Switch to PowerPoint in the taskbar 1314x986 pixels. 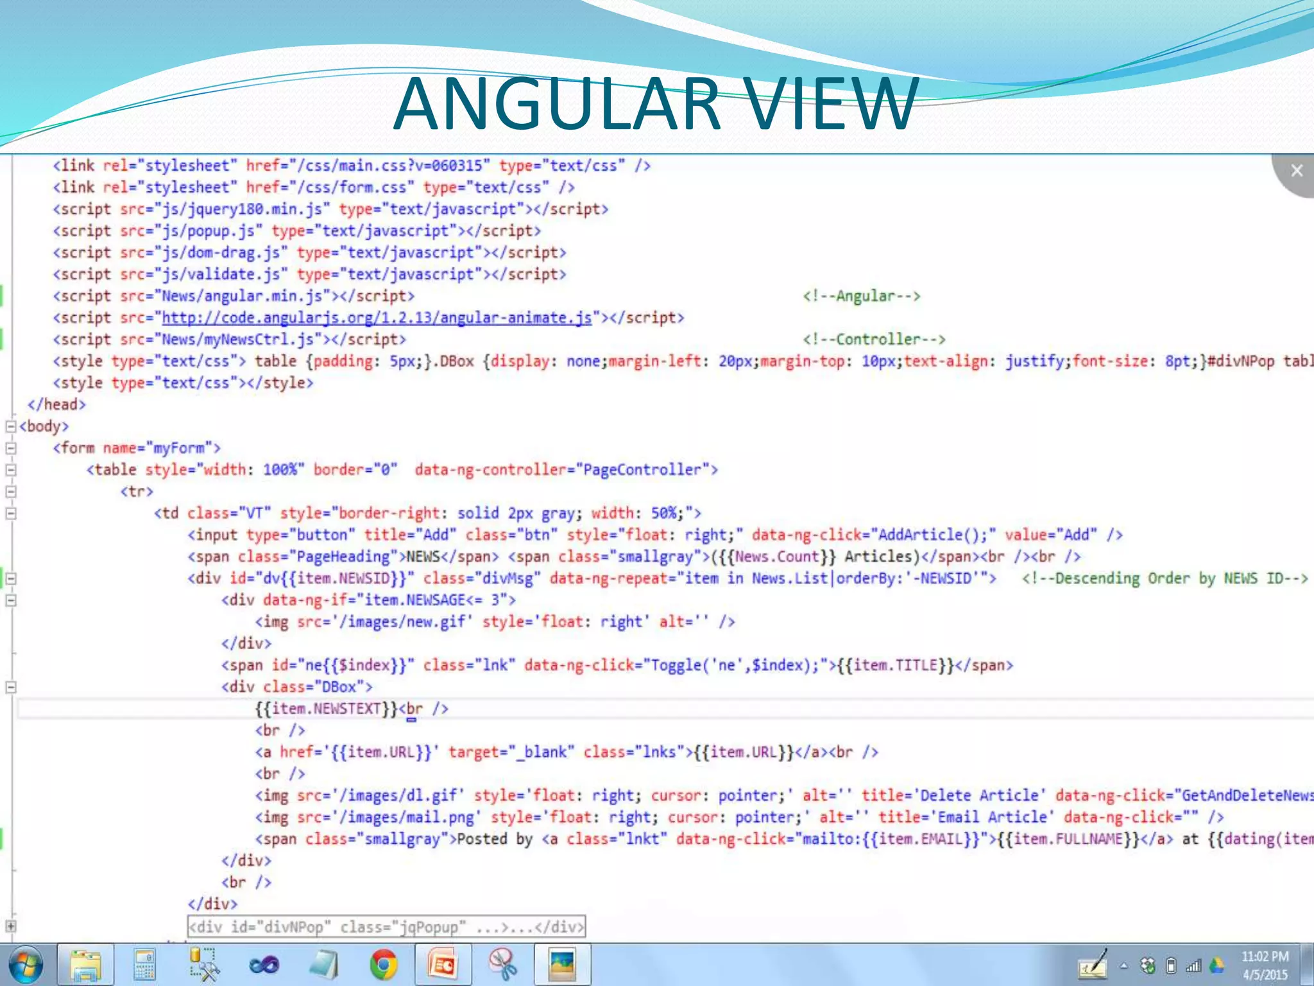click(443, 965)
